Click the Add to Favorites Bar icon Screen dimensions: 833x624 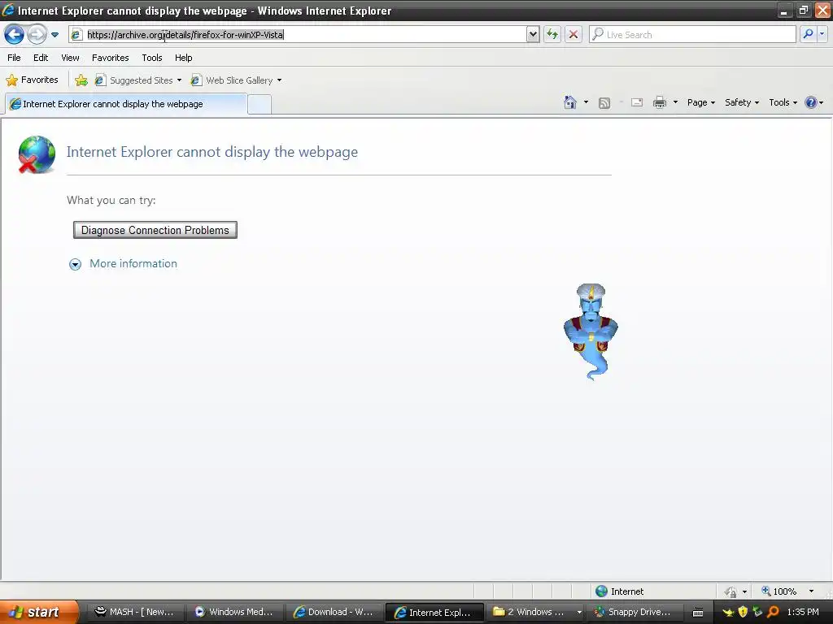click(x=81, y=80)
